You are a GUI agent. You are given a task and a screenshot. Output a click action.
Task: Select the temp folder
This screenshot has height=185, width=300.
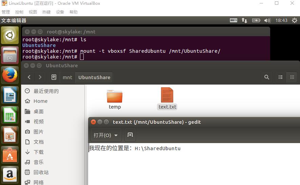[115, 99]
